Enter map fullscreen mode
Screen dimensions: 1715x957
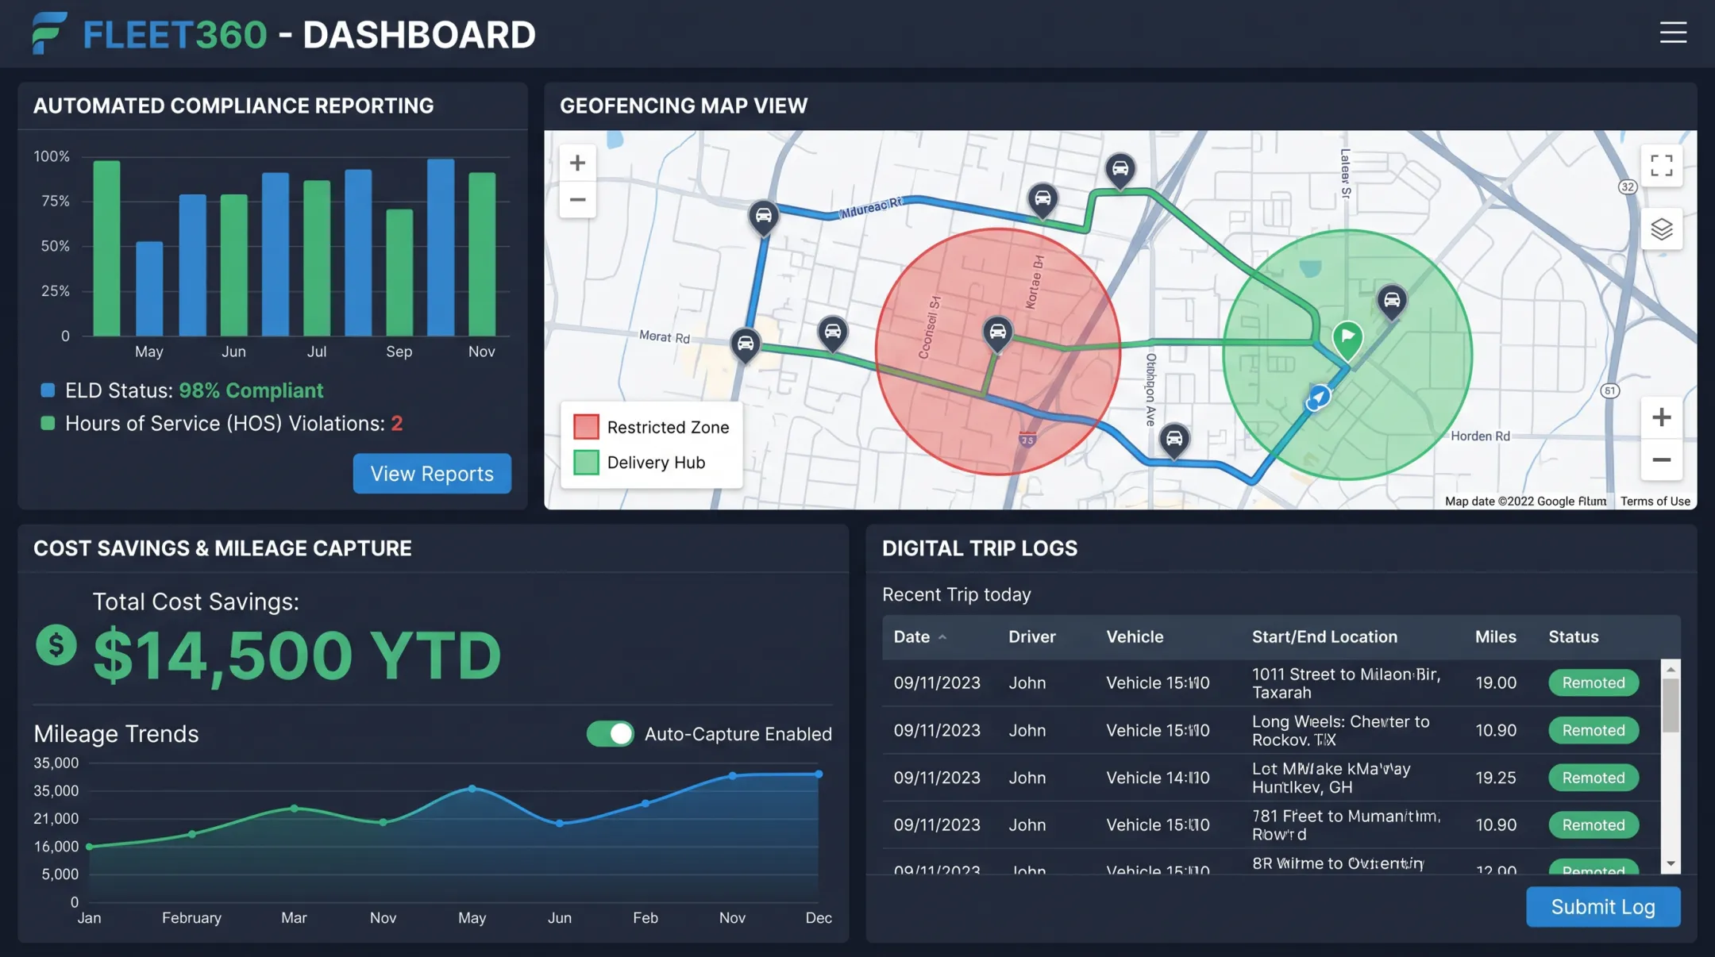[1661, 165]
